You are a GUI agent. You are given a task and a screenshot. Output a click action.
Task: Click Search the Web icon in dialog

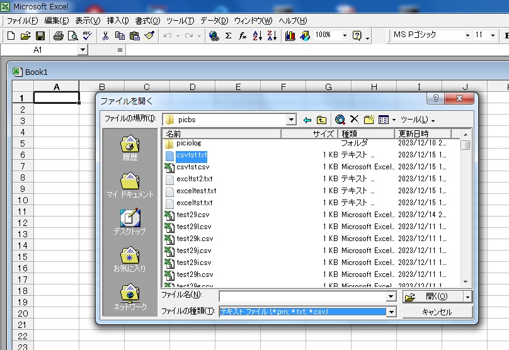(x=340, y=120)
